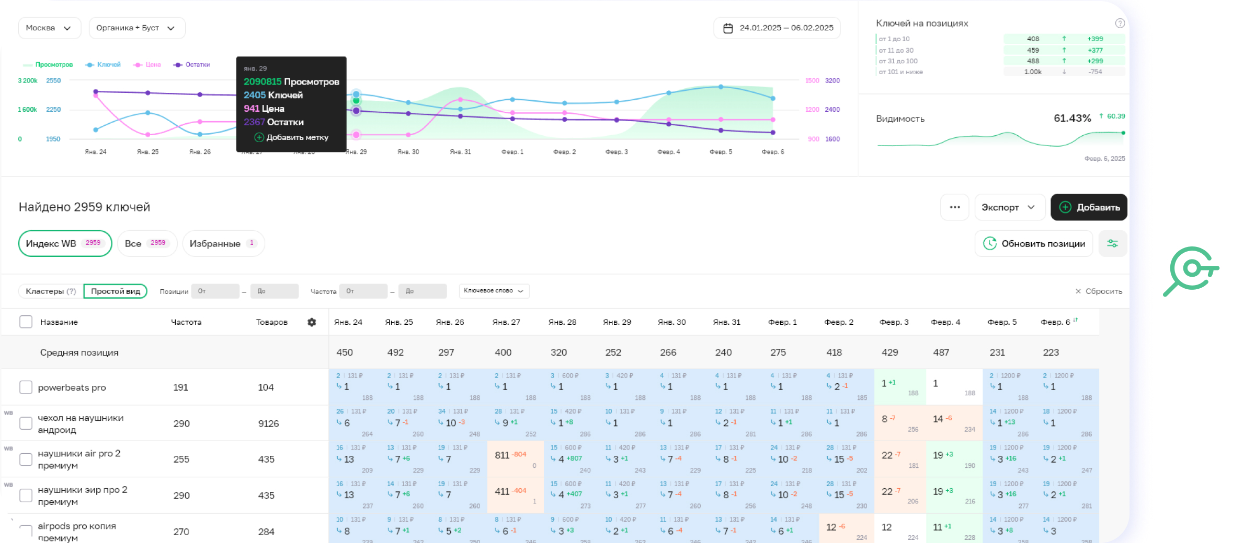Click the Частота До input field
Image resolution: width=1255 pixels, height=543 pixels.
pos(423,291)
